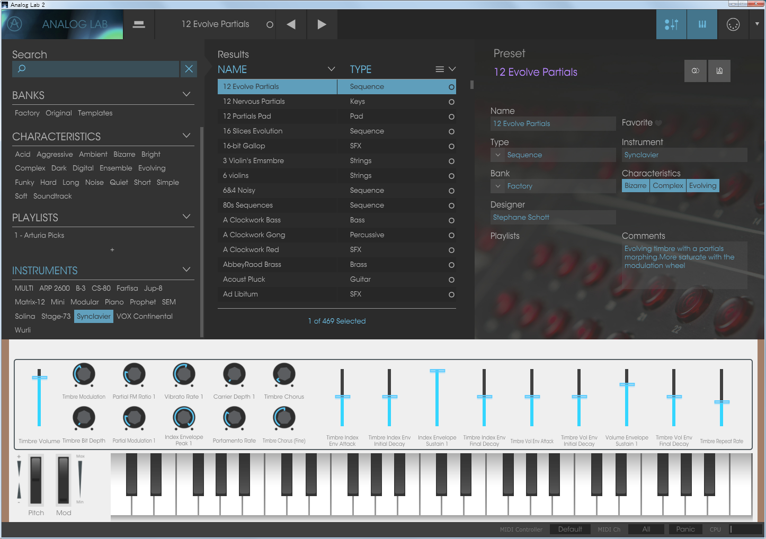This screenshot has height=539, width=766.
Task: Collapse the INSTRUMENTS section
Action: (186, 269)
